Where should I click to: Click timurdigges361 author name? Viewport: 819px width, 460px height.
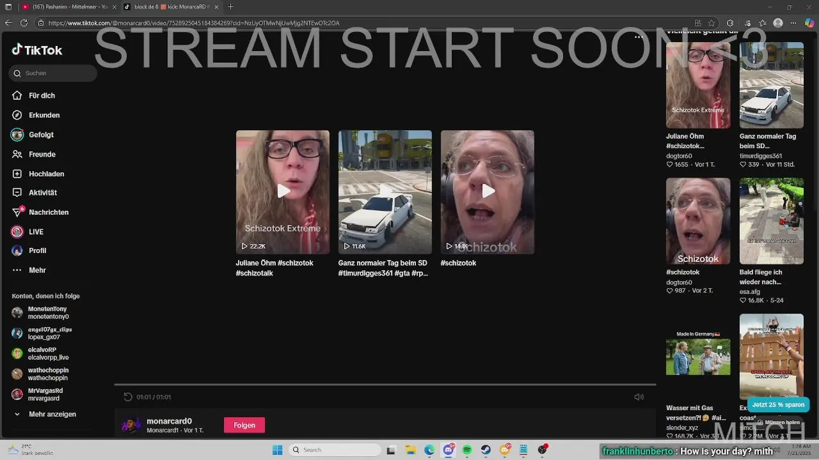click(x=761, y=156)
